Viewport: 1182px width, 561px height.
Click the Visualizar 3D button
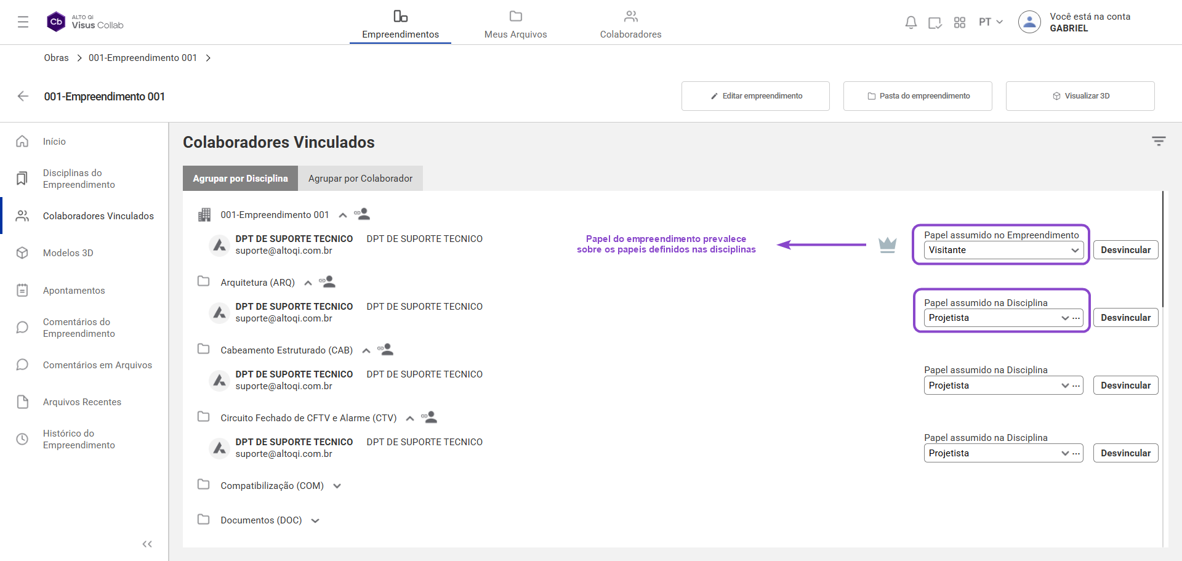tap(1080, 96)
